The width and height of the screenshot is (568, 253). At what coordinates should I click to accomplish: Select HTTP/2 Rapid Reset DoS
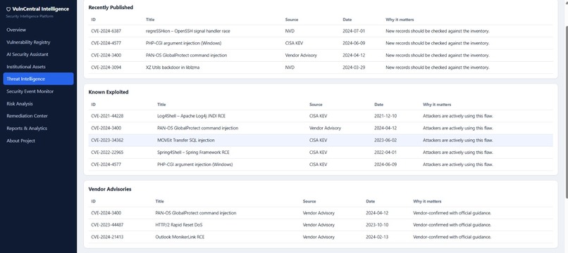coord(179,225)
